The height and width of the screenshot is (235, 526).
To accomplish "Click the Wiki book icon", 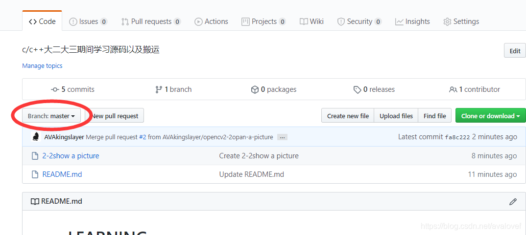I will pyautogui.click(x=304, y=22).
